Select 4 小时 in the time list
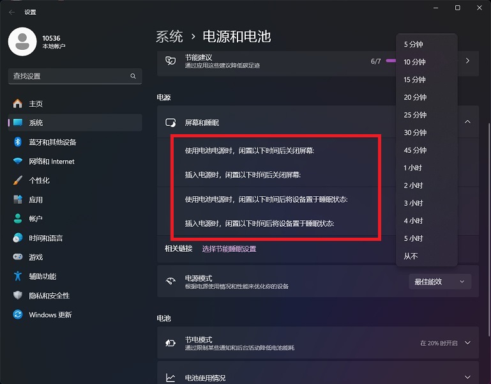Viewport: 491px width, 384px height. [427, 220]
